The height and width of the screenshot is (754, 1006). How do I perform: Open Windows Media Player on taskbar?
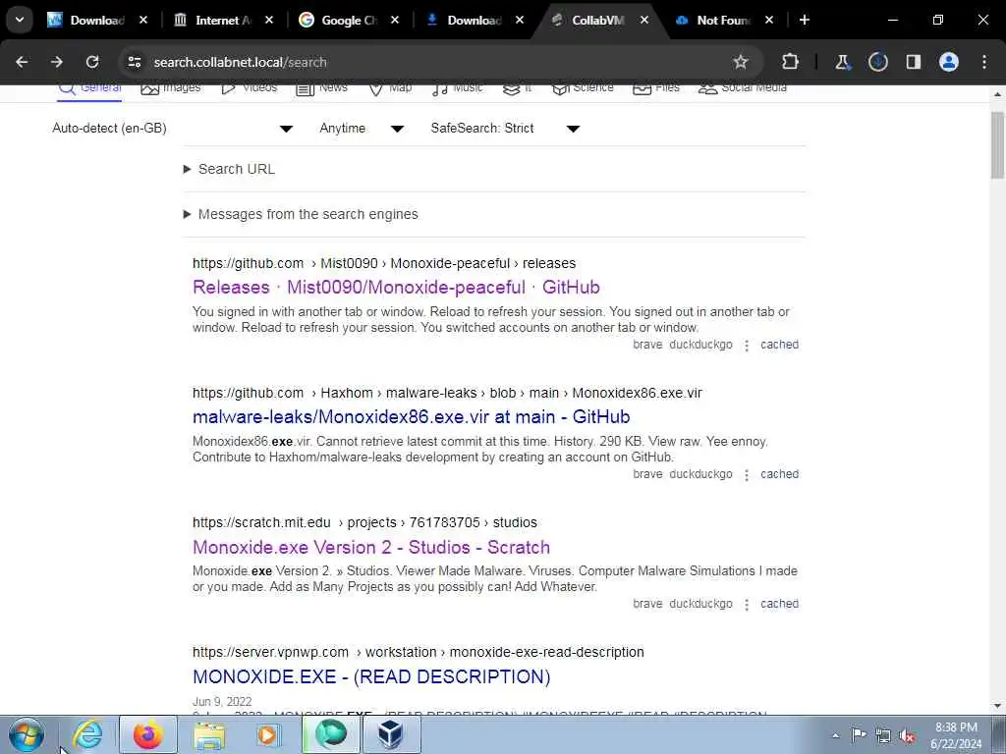[x=267, y=734]
